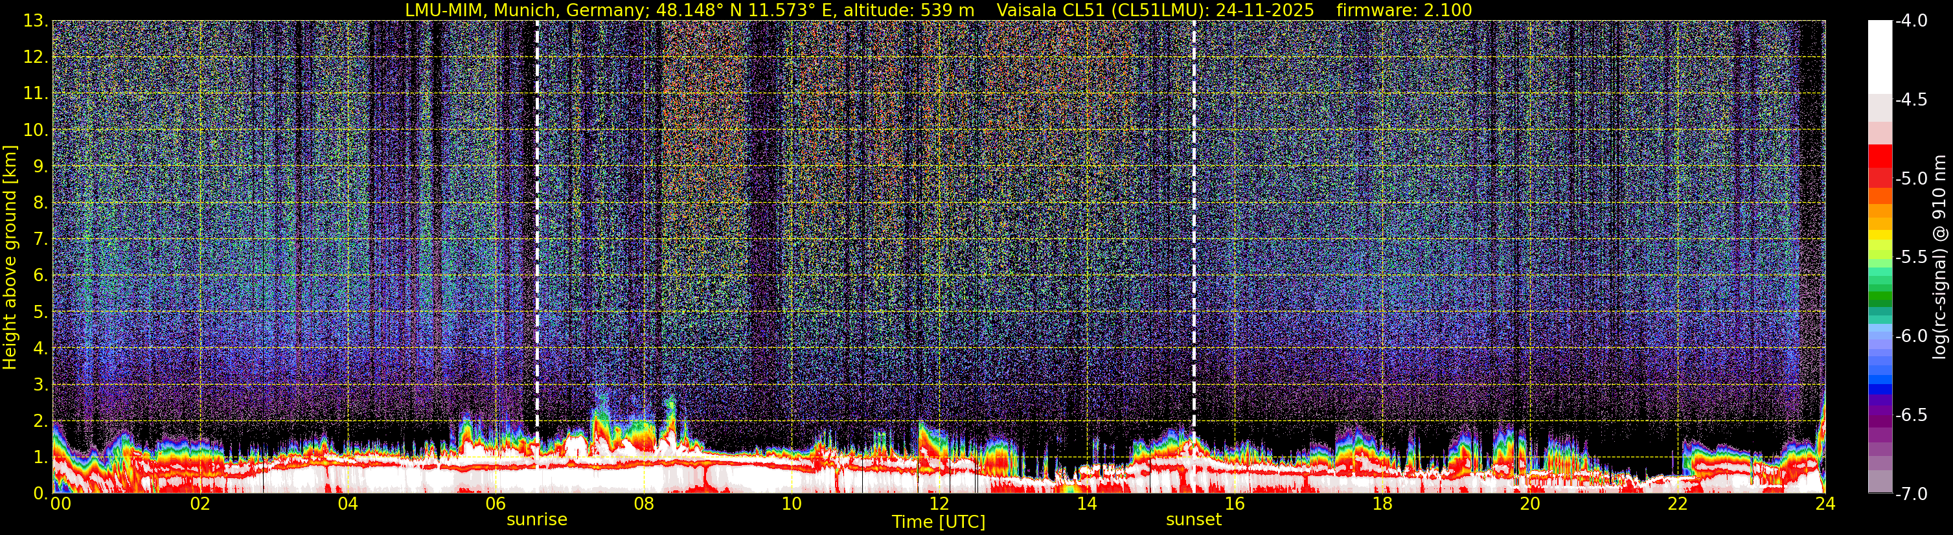Click the '12.' height axis tick label
The height and width of the screenshot is (535, 1953).
tap(35, 57)
